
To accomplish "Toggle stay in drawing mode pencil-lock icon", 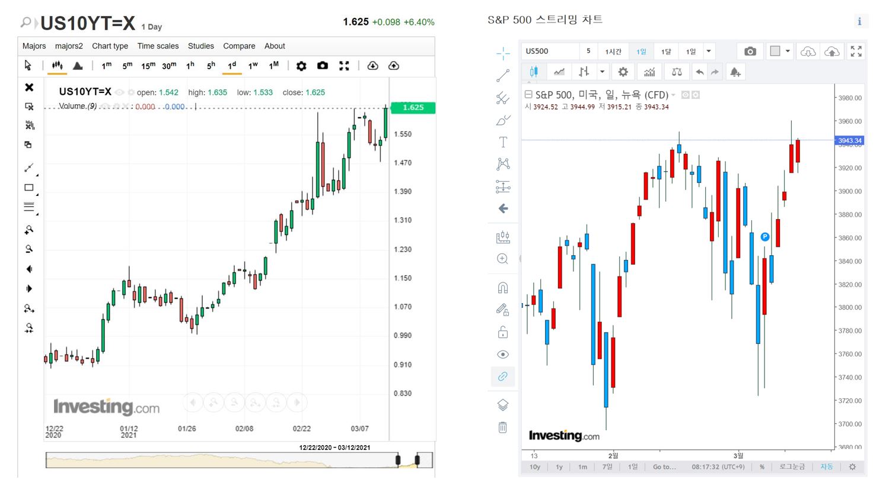I will click(502, 310).
